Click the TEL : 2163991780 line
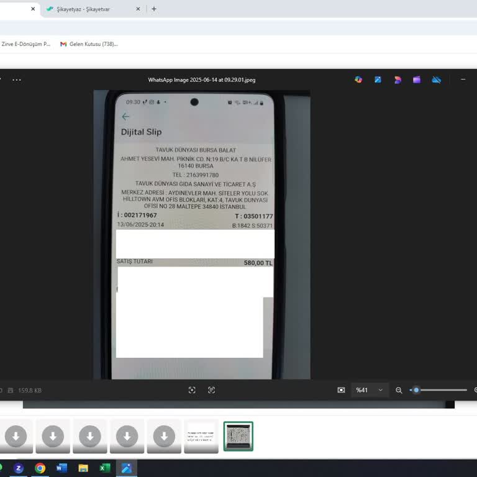477x477 pixels. 195,175
